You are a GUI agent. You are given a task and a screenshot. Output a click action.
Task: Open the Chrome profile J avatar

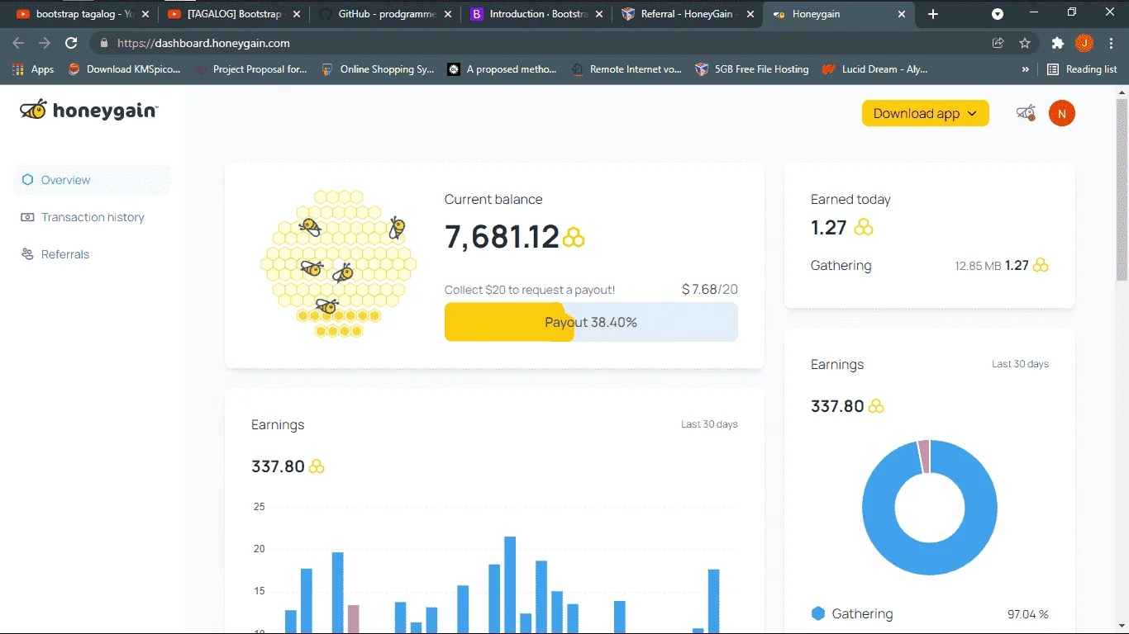tap(1084, 43)
